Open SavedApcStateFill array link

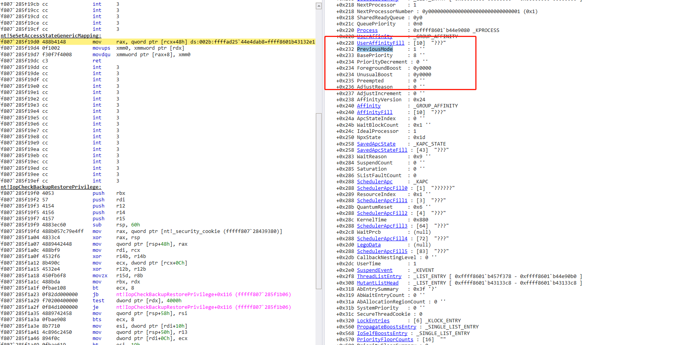tap(382, 150)
